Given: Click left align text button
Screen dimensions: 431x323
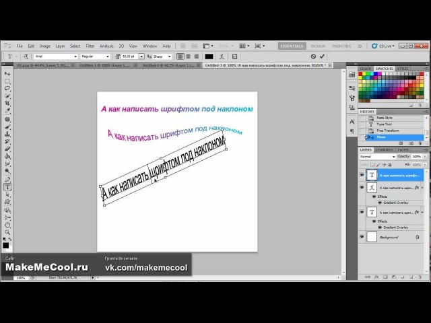Looking at the screenshot, I should point(180,57).
